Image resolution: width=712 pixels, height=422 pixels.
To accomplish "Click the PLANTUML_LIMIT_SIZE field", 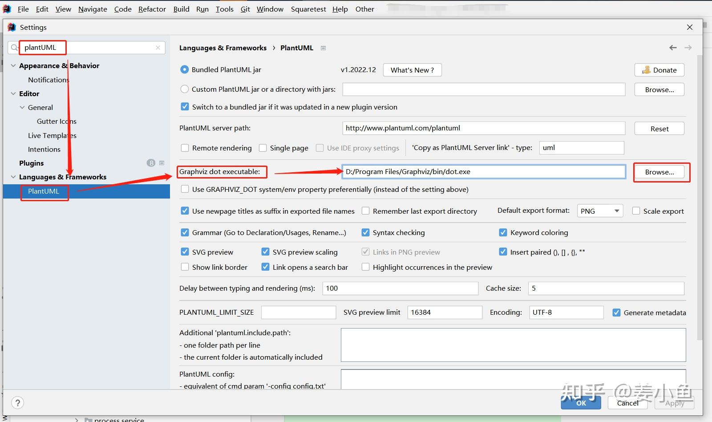I will (x=299, y=312).
